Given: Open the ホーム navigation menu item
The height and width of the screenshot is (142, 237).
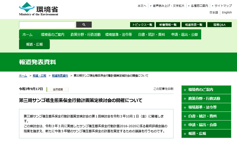Looking at the screenshot, I should point(27,35).
